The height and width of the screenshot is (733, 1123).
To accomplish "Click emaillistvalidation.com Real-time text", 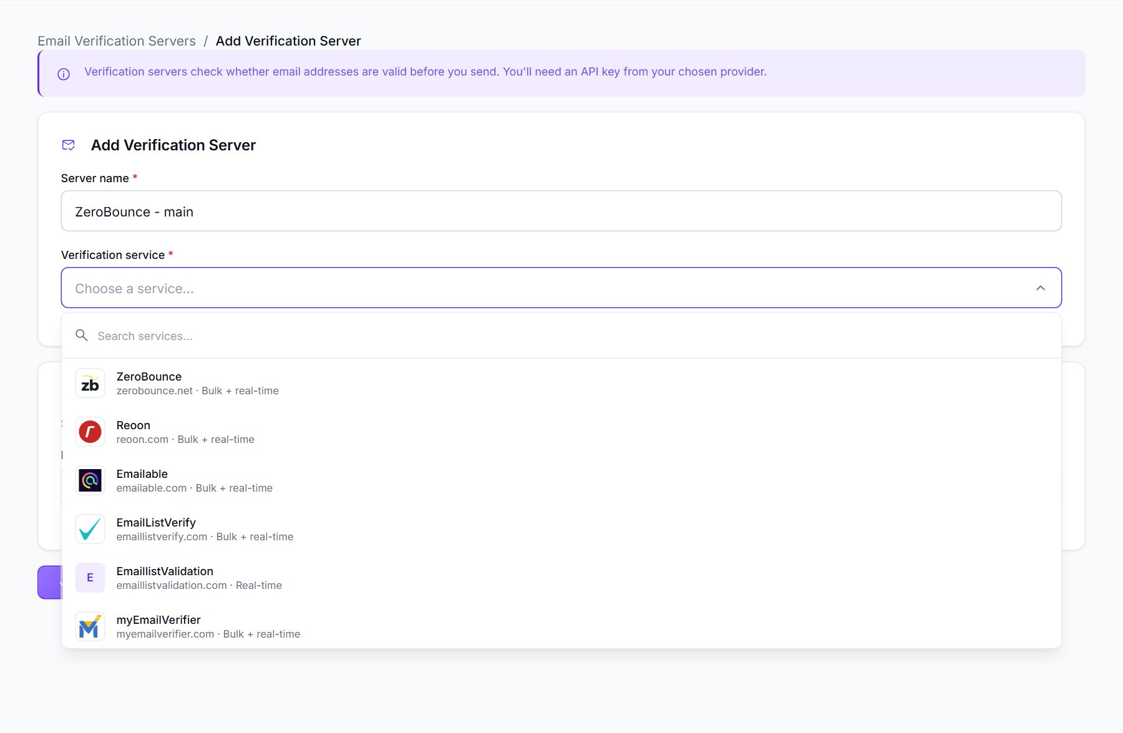I will click(x=199, y=586).
